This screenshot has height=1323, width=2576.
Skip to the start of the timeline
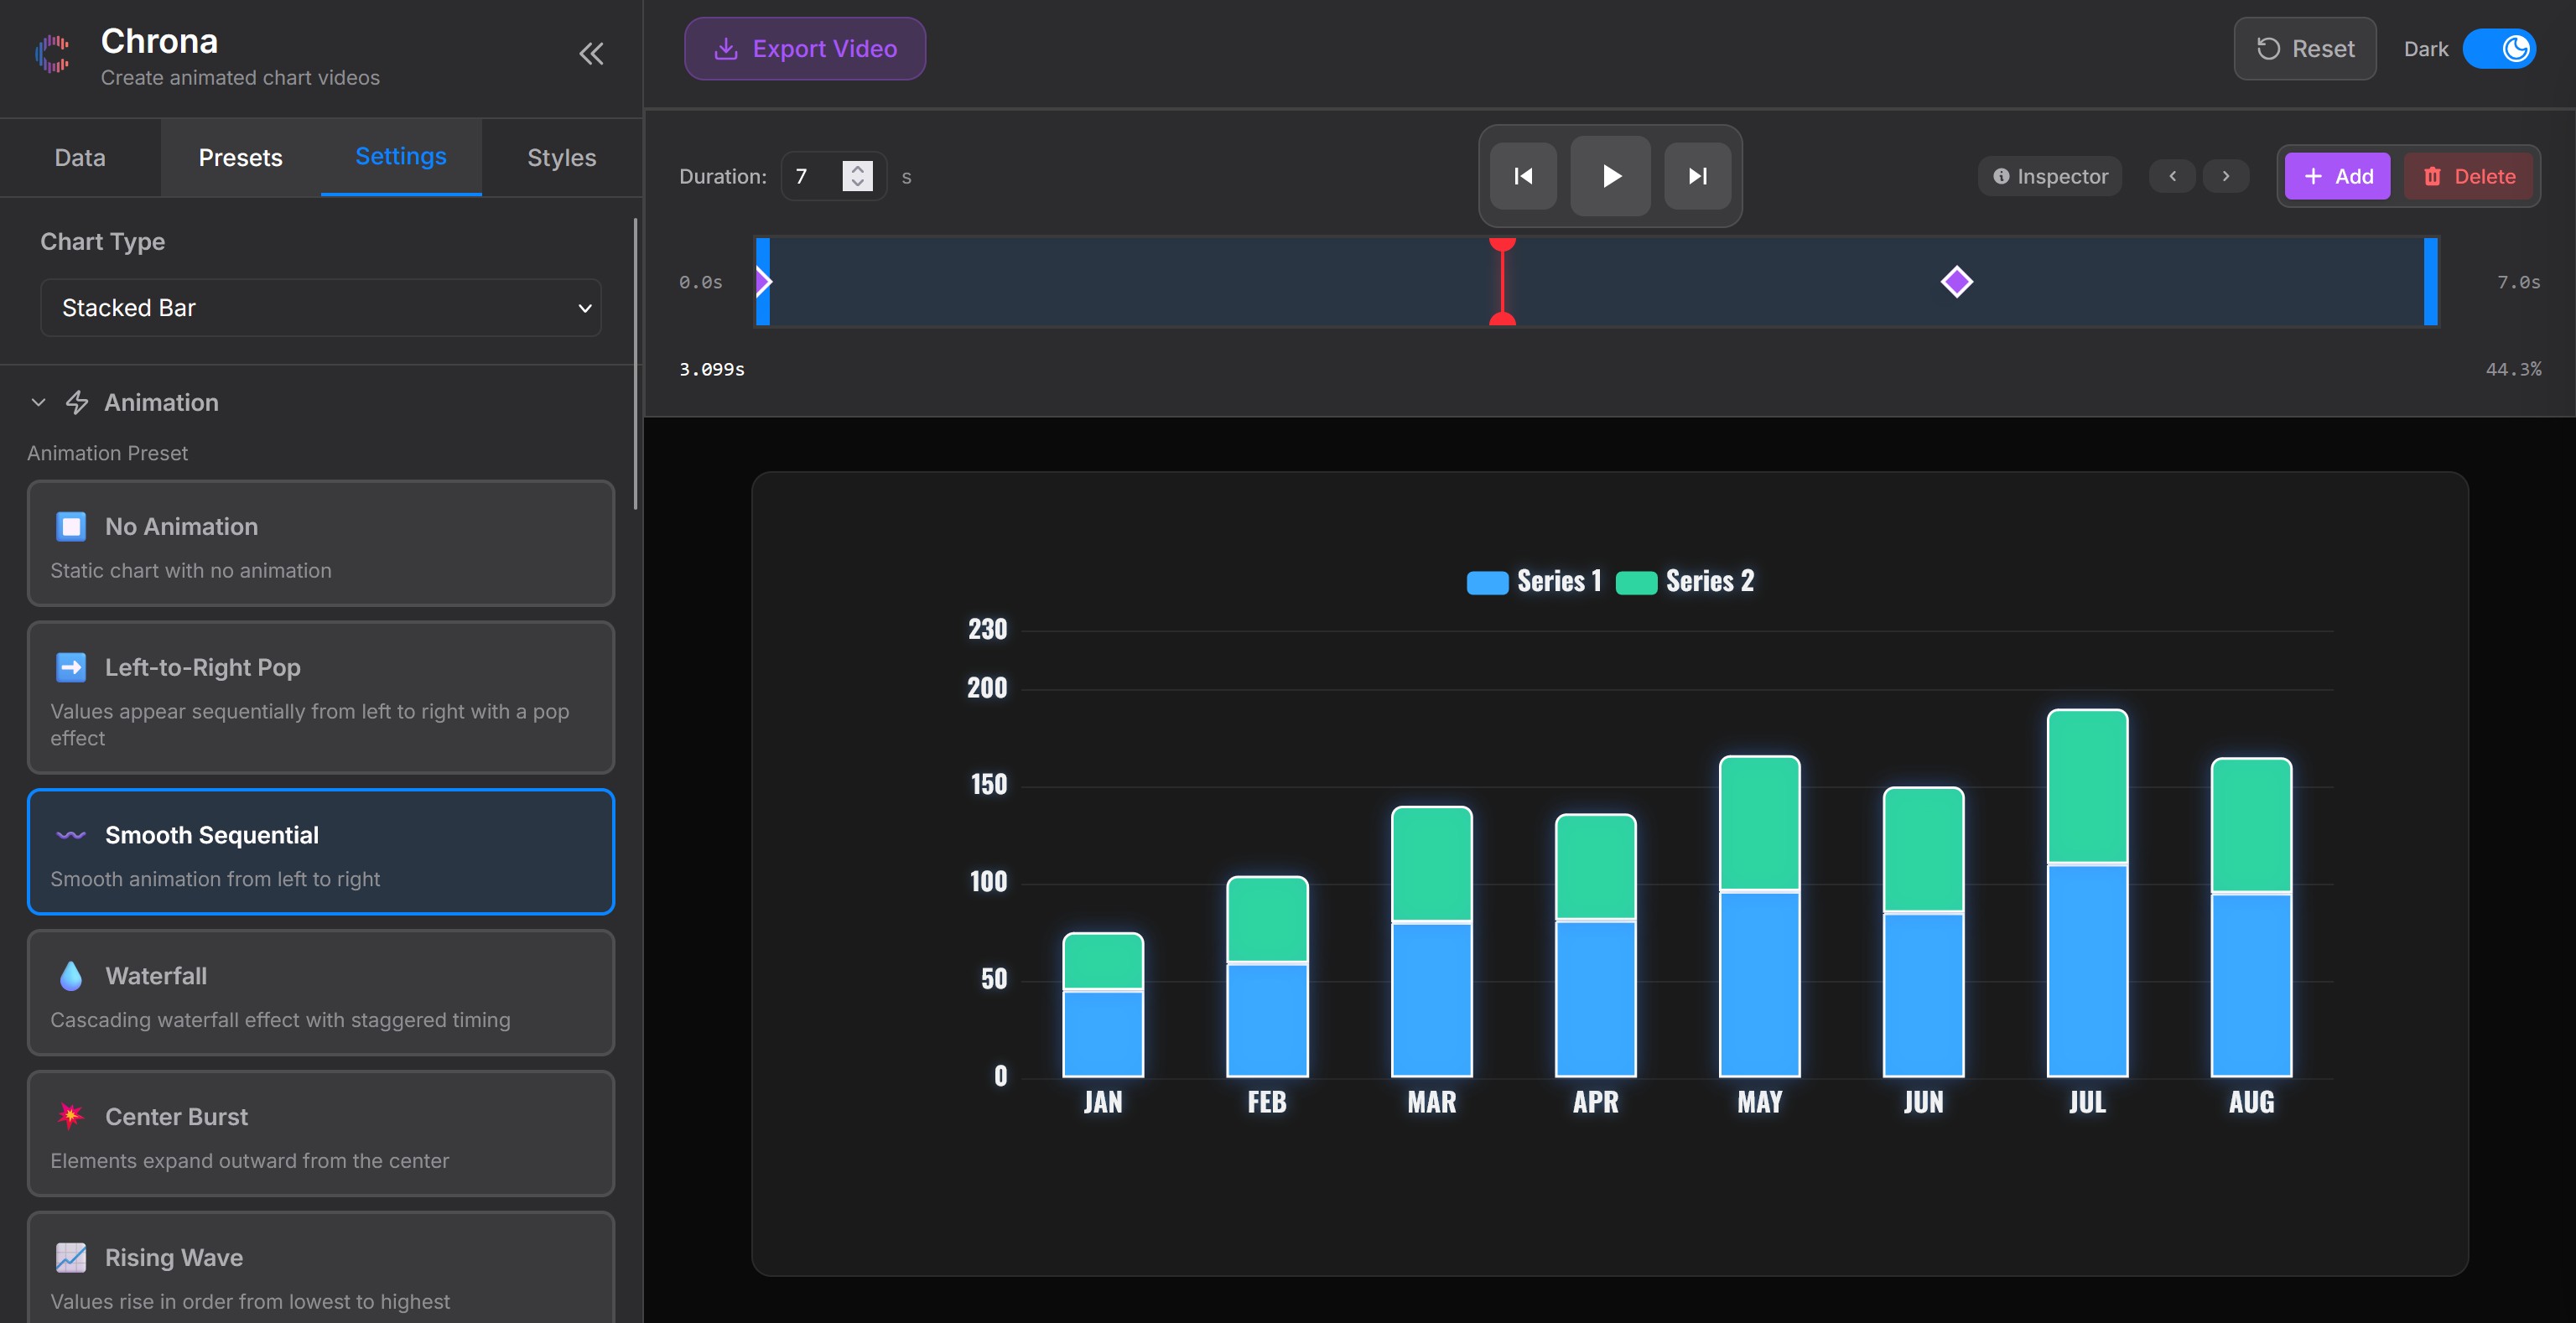click(x=1523, y=176)
